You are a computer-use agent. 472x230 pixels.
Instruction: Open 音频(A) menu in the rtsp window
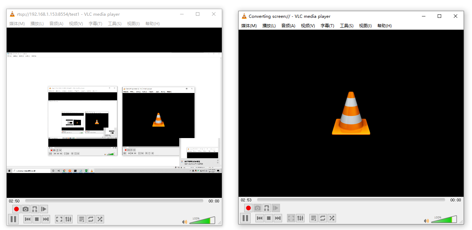[x=56, y=24]
